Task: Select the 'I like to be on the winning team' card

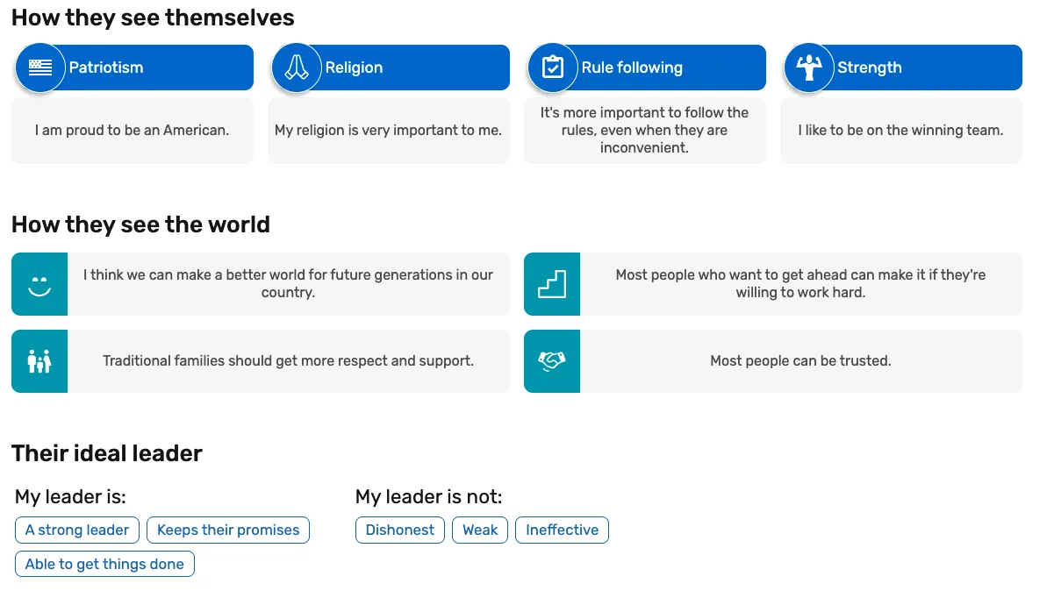Action: click(x=900, y=131)
